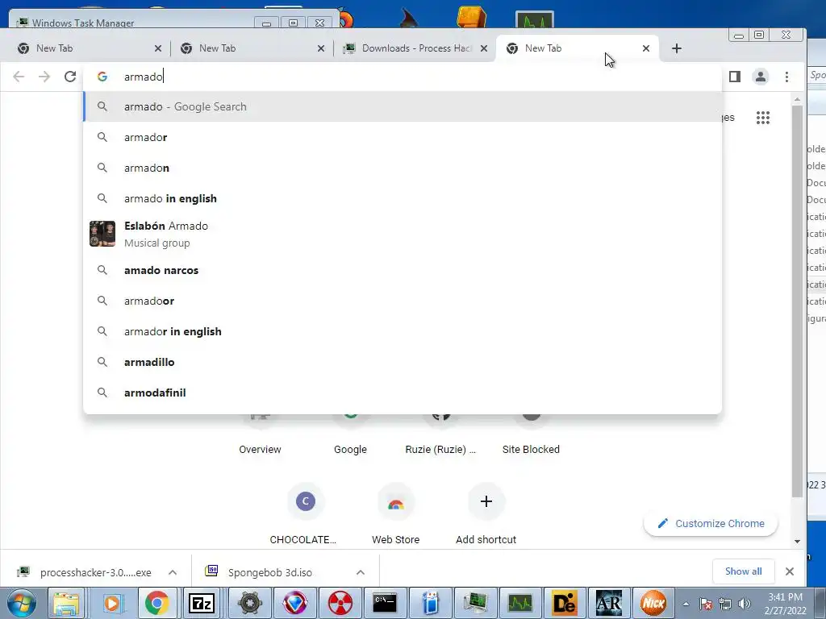The width and height of the screenshot is (826, 619).
Task: Expand options for processhacker-3.0 exe download
Action: (173, 572)
